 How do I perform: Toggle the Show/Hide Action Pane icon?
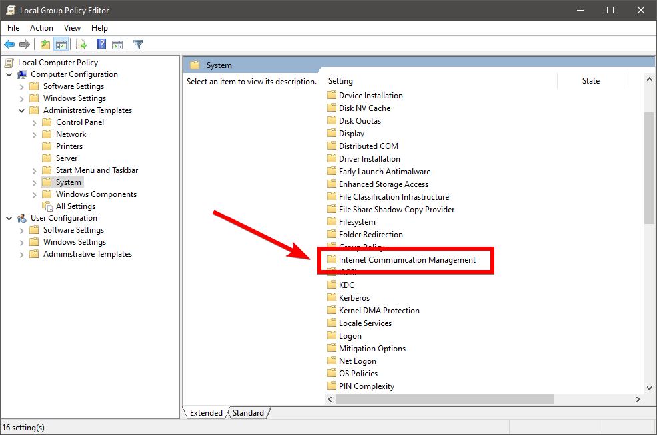(117, 45)
